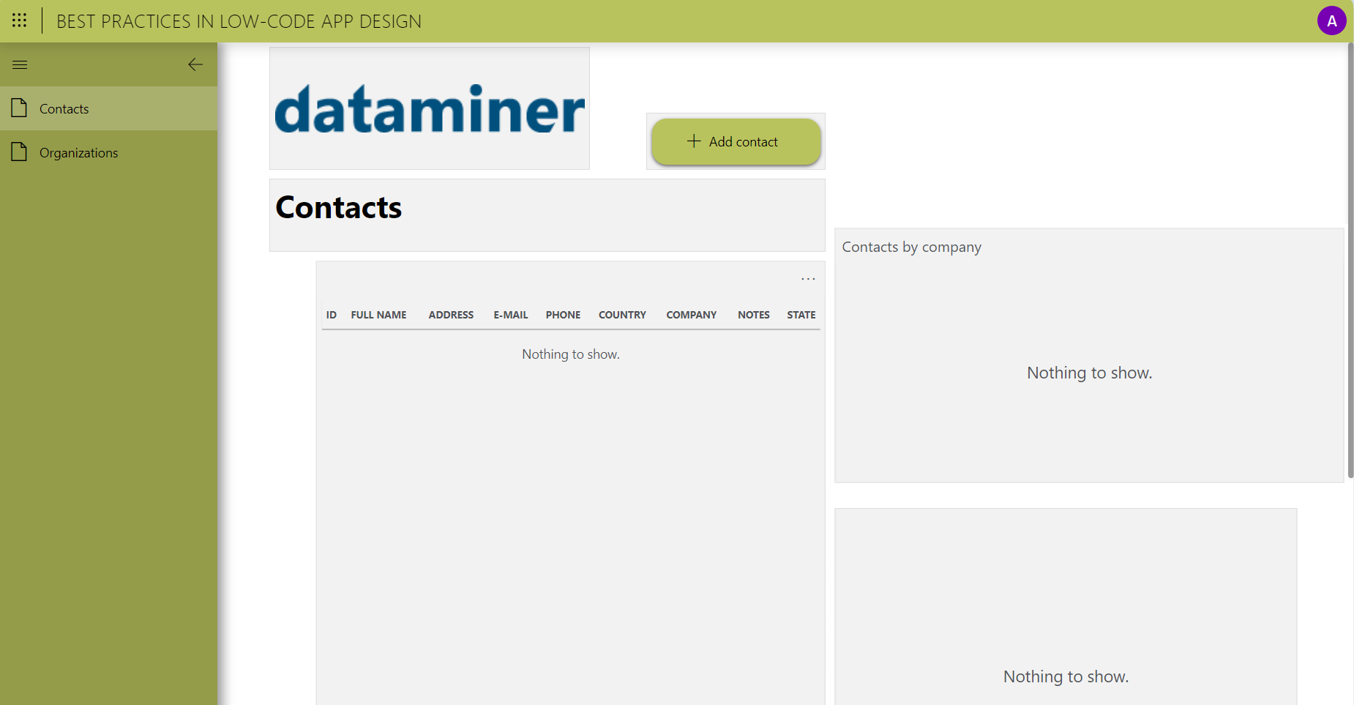
Task: Sort by the Company column header
Action: coord(691,315)
